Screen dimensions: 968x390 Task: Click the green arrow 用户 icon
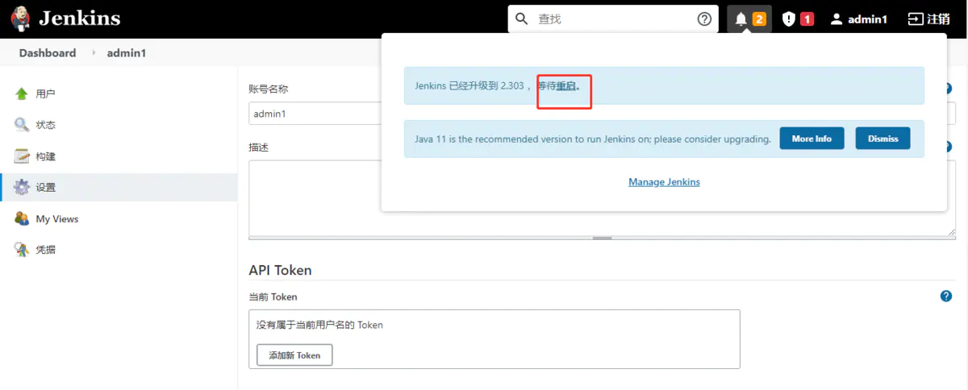click(22, 93)
